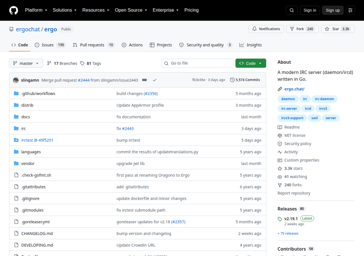
Task: Click the Go to file search field
Action: coord(197,63)
